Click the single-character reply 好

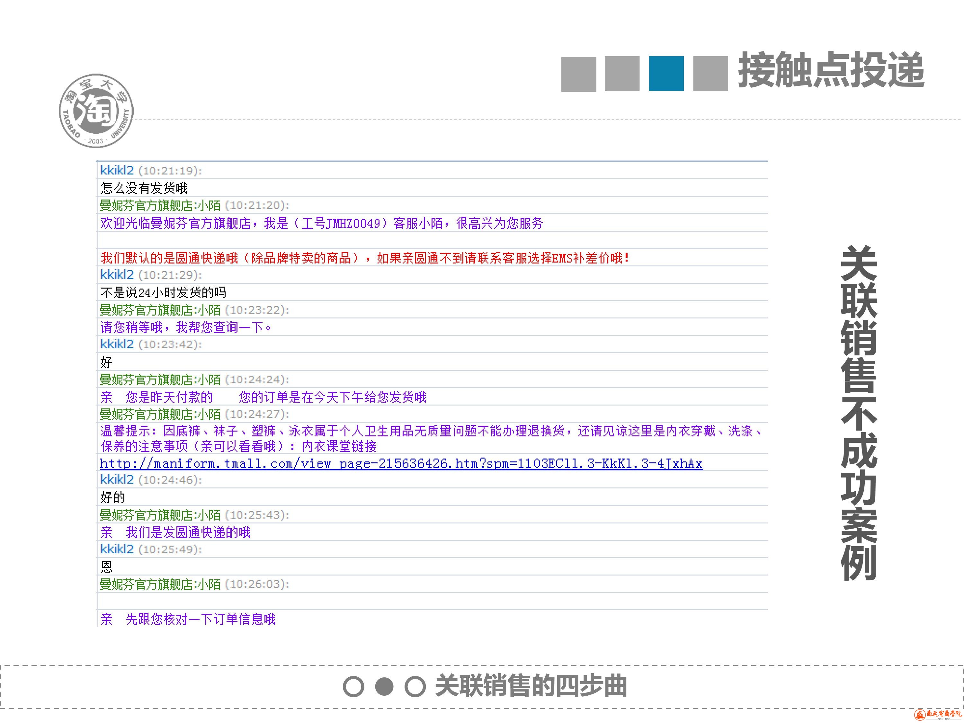click(106, 362)
